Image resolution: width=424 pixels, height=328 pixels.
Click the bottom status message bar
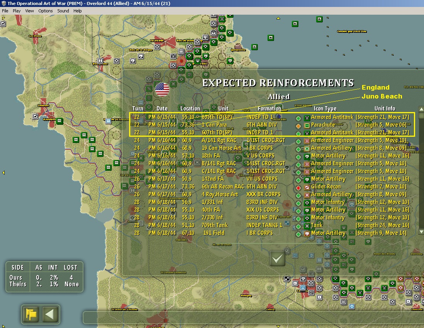pyautogui.click(x=254, y=318)
